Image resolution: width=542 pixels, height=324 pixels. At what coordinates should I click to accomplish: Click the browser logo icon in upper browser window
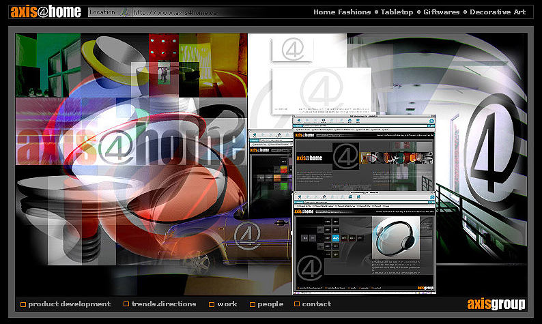pos(431,121)
